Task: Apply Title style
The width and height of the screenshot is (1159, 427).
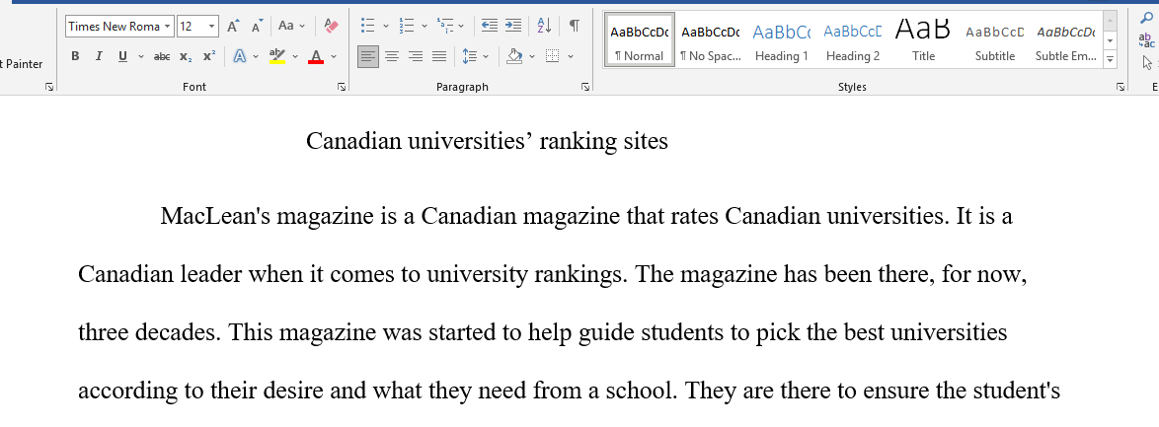Action: point(923,39)
